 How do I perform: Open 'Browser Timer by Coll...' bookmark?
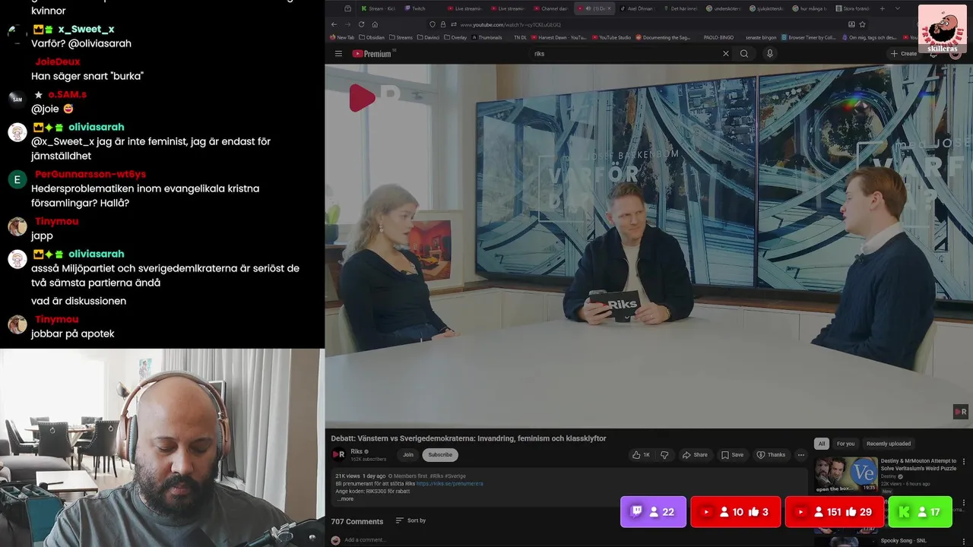pos(808,37)
